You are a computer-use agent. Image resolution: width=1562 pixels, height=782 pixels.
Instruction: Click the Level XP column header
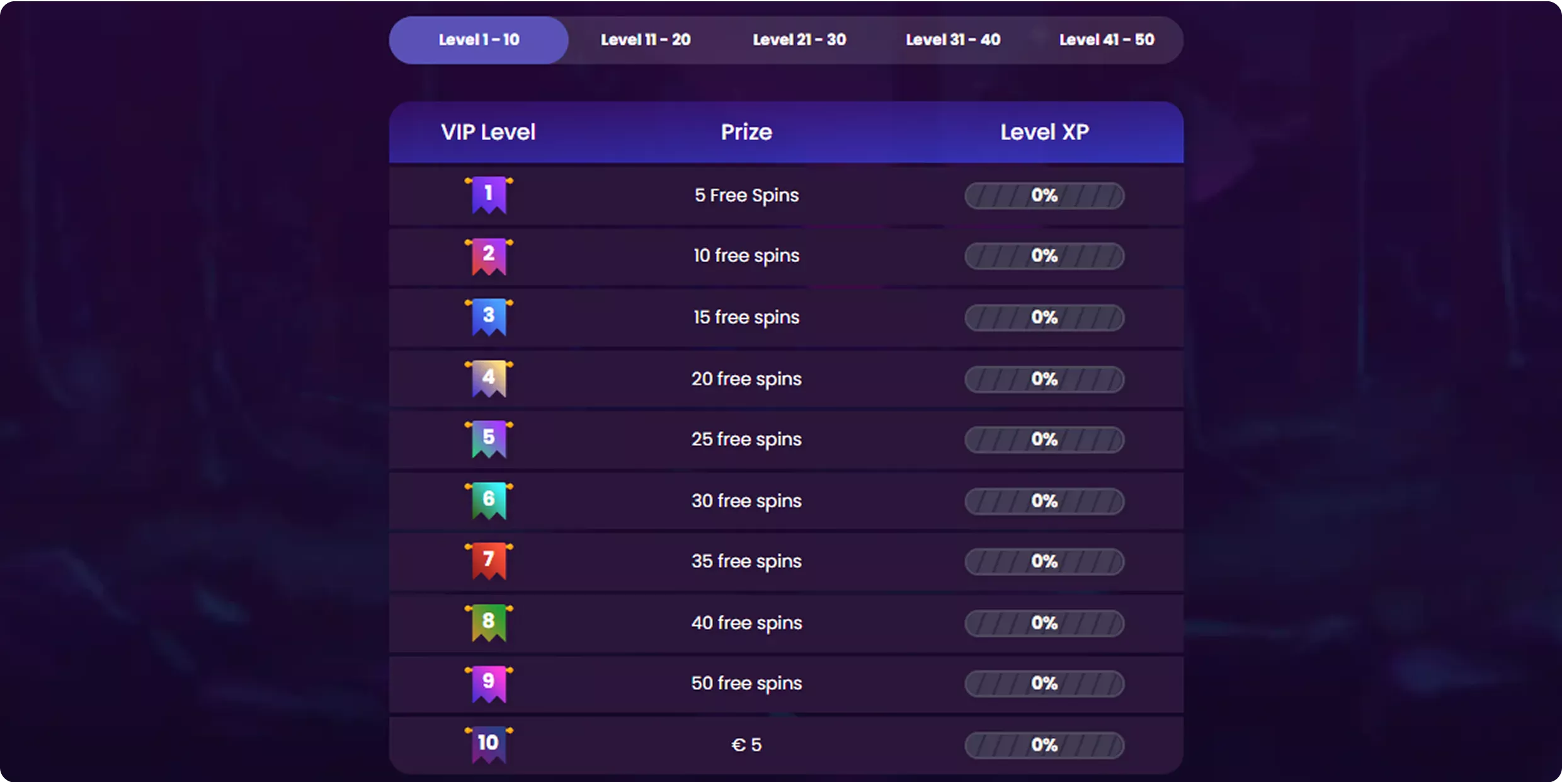click(1044, 132)
